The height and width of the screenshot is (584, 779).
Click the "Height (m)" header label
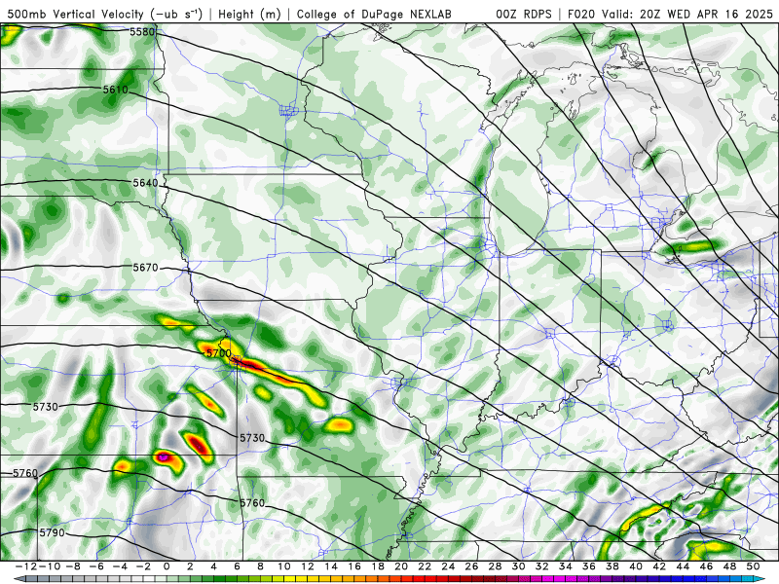(249, 15)
